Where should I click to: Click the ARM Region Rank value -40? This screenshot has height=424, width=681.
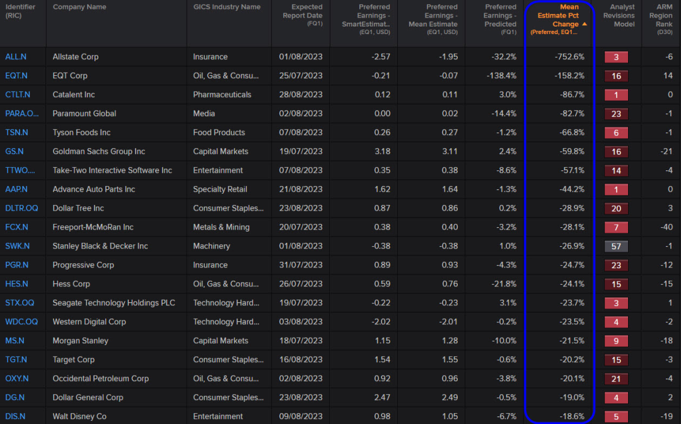point(666,227)
